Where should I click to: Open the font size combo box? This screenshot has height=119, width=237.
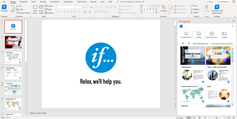tap(79, 7)
